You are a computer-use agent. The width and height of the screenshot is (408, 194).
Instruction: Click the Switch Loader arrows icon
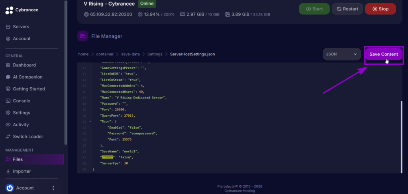pos(8,137)
